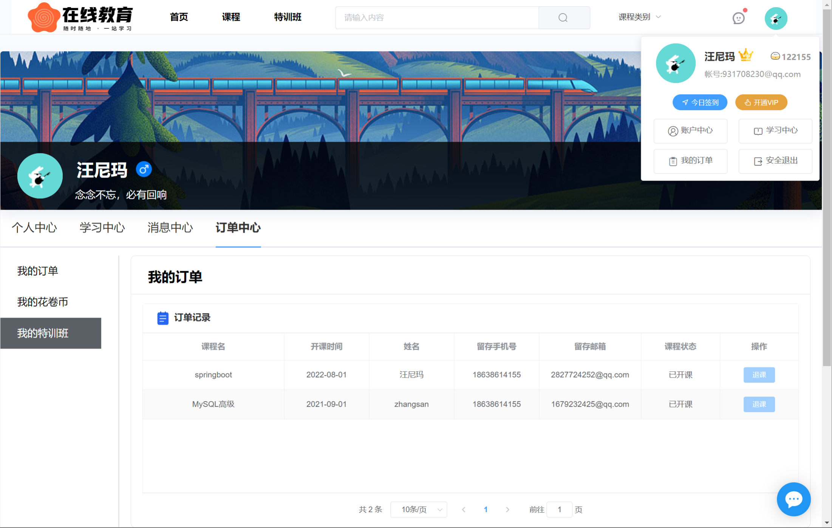The height and width of the screenshot is (528, 832).
Task: Click the 开通VIP orange button
Action: tap(761, 102)
